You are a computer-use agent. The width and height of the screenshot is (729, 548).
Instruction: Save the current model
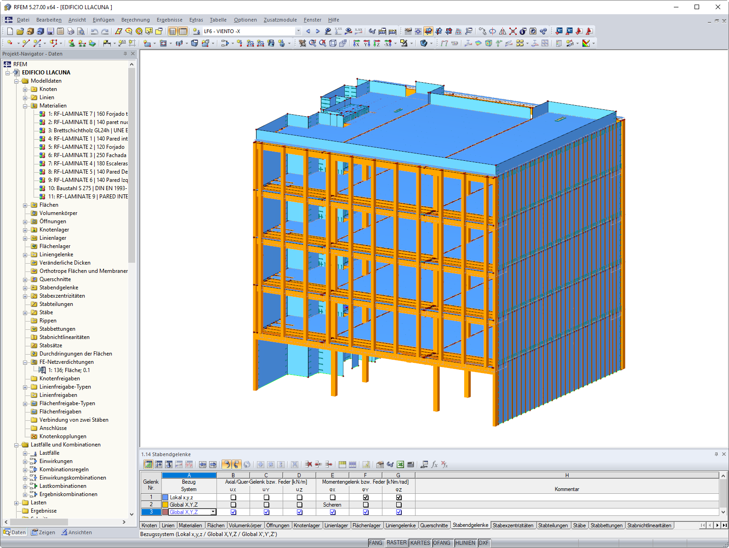(50, 31)
